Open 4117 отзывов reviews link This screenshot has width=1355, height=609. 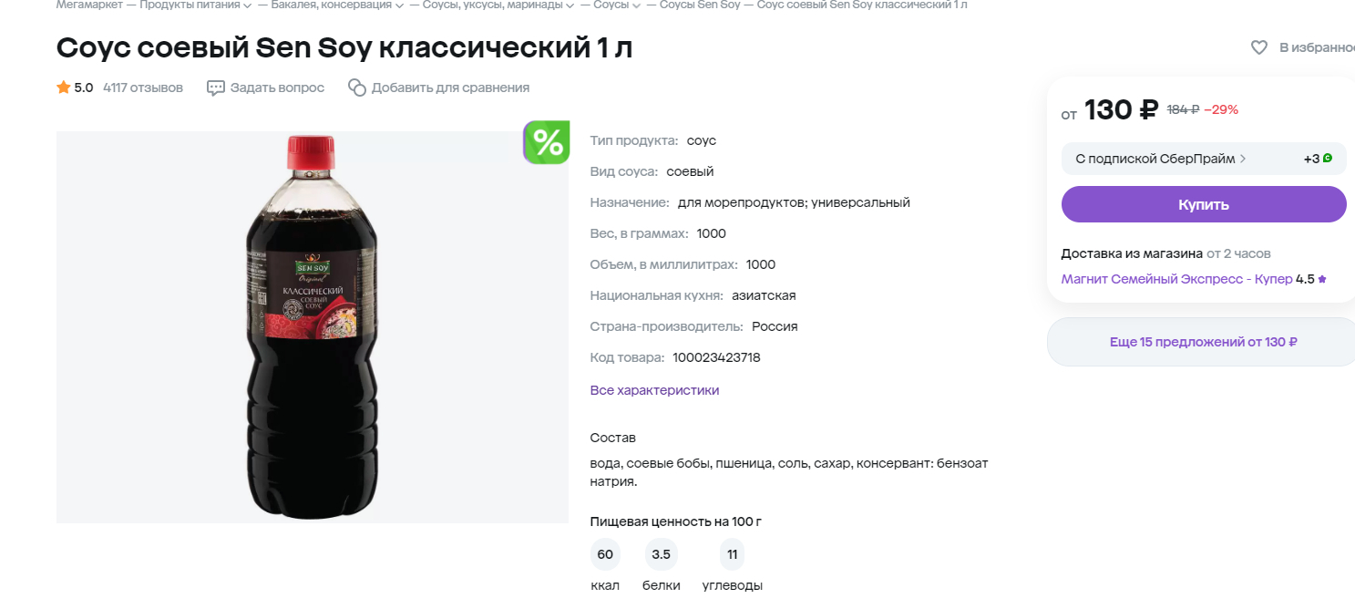tap(143, 88)
